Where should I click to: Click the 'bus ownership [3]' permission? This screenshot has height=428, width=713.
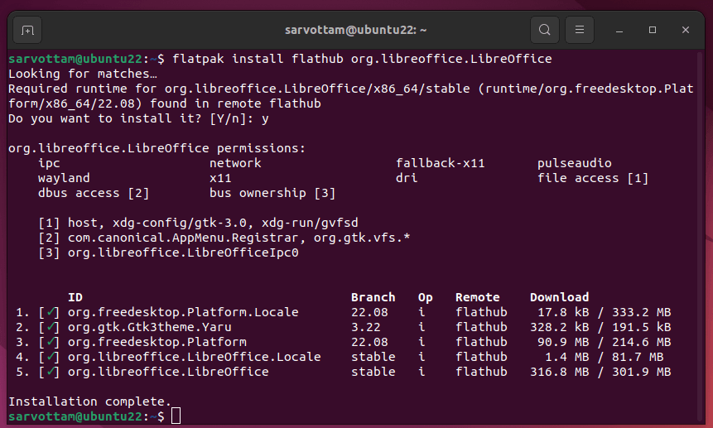[x=272, y=193]
